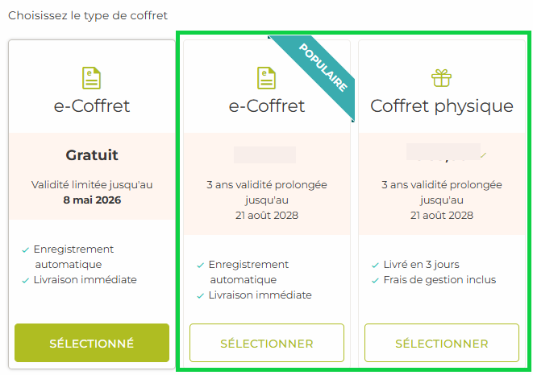Click the 'Enregistrement automatique' checkmark in the free card

pos(26,249)
